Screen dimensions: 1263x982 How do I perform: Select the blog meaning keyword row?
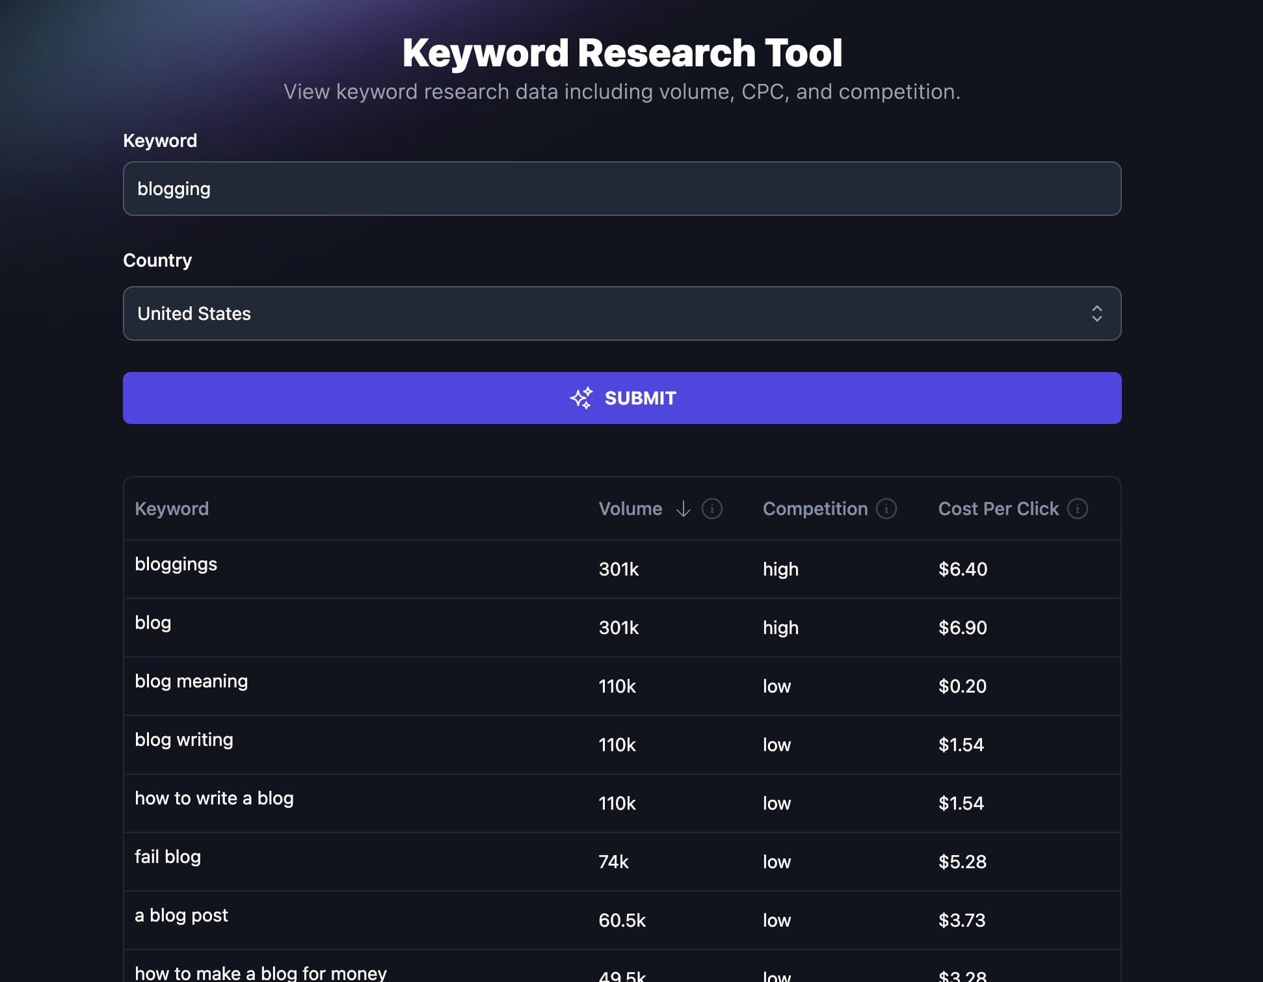coord(191,682)
